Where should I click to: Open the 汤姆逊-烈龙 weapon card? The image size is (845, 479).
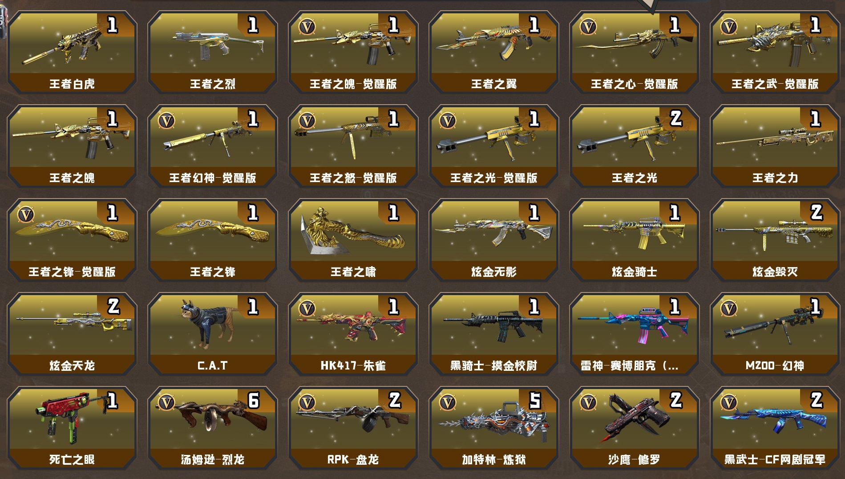213,428
